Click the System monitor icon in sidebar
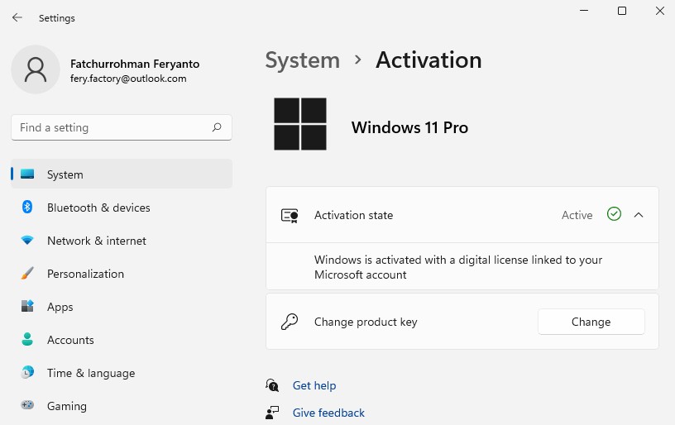The height and width of the screenshot is (425, 675). point(27,174)
